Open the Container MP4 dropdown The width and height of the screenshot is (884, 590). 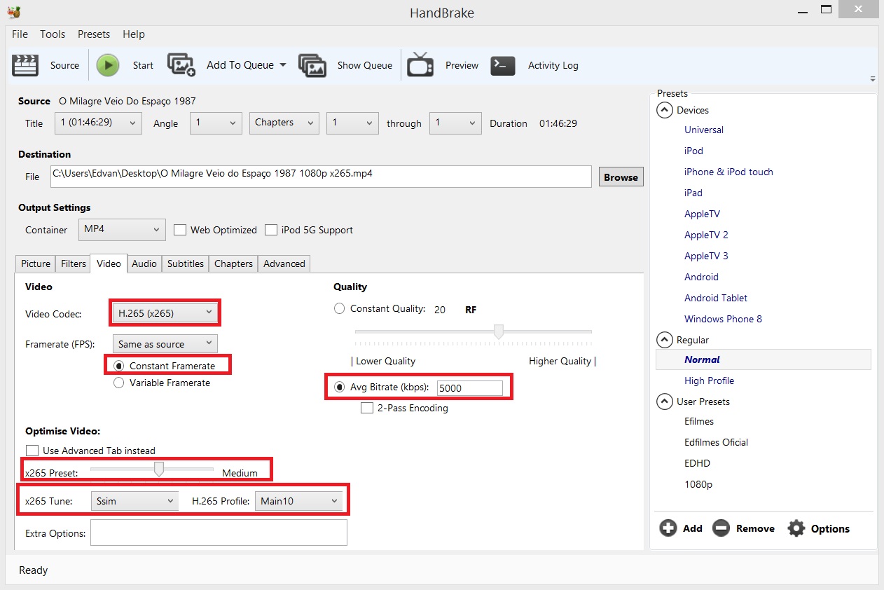[122, 229]
